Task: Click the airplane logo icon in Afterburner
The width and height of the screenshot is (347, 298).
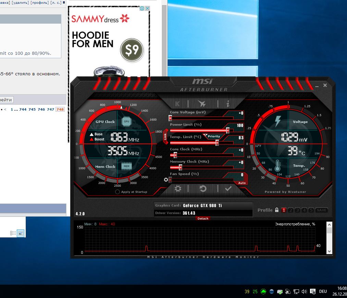Action: pos(202,103)
